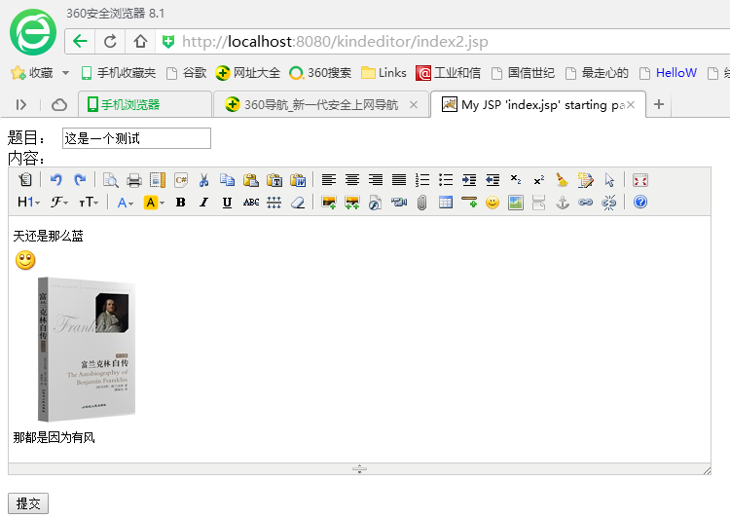Image resolution: width=730 pixels, height=519 pixels.
Task: Toggle bold formatting
Action: [180, 203]
